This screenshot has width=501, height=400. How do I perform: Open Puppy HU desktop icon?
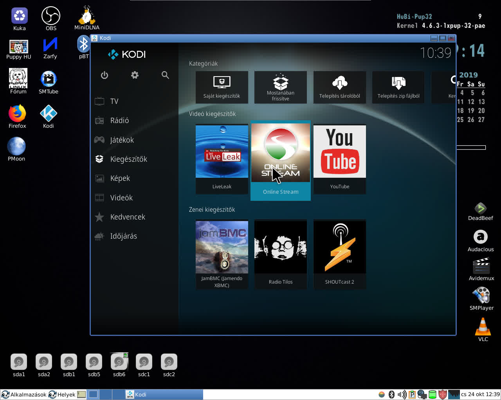(18, 49)
